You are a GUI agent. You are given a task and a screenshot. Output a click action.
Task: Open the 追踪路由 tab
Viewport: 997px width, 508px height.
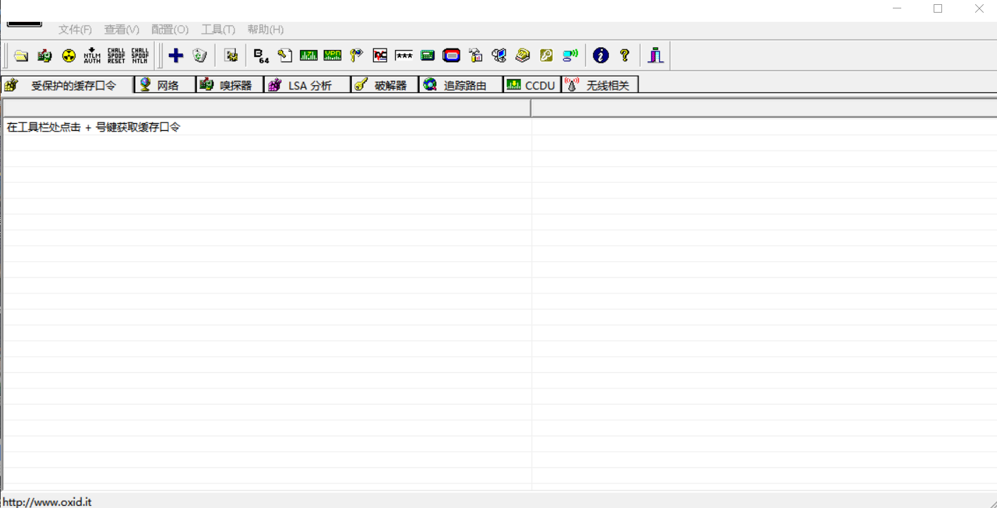pos(460,85)
